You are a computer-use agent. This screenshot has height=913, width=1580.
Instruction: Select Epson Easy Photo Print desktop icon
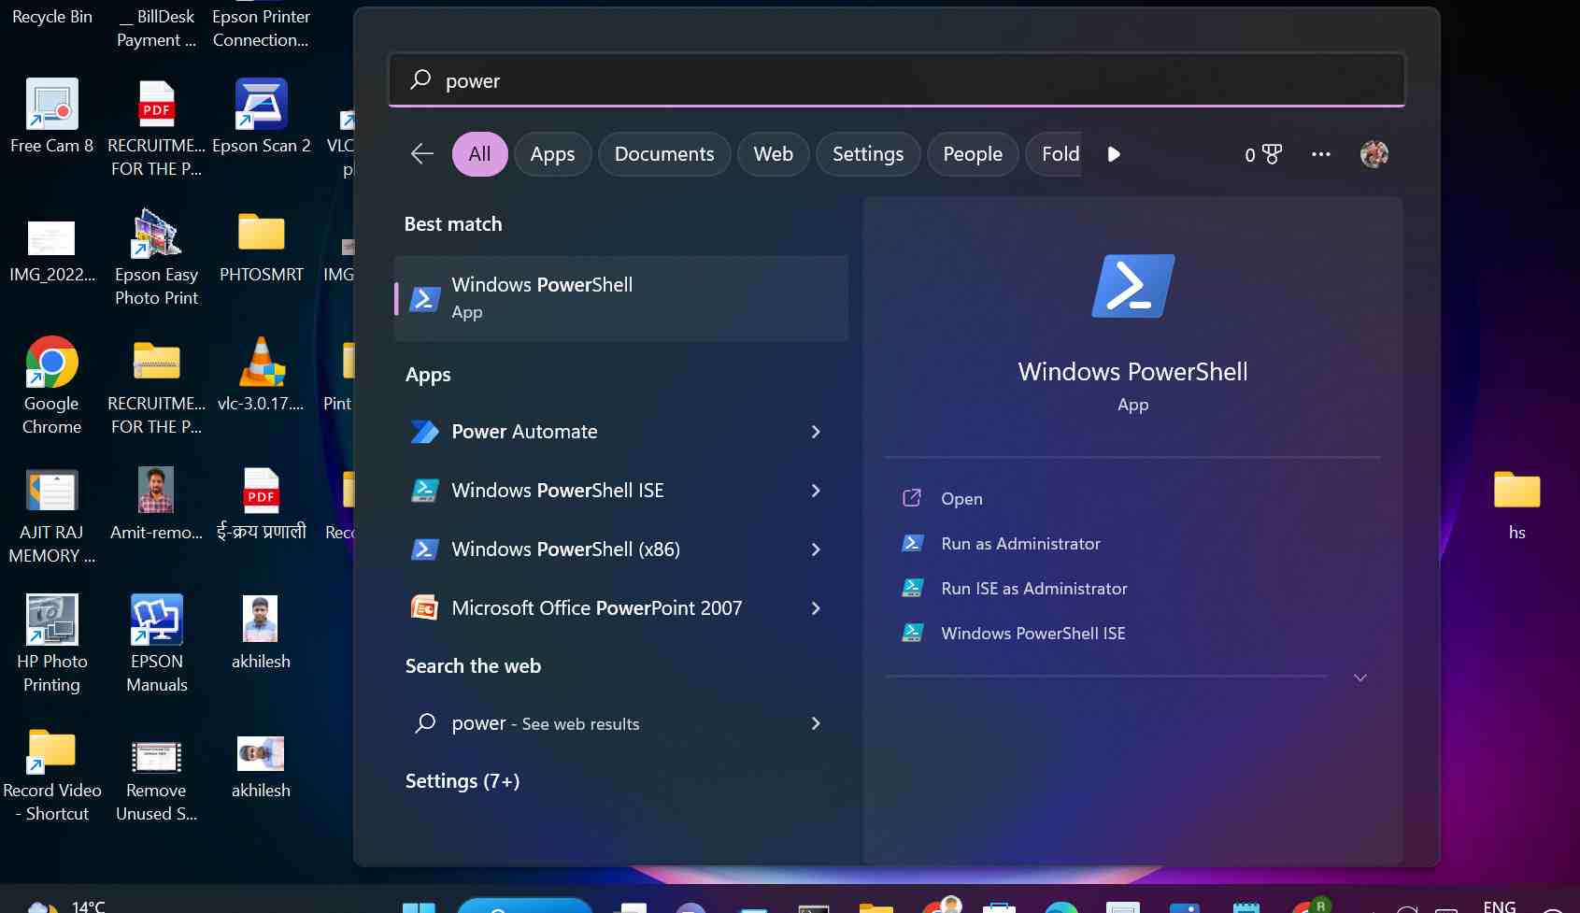pos(156,256)
